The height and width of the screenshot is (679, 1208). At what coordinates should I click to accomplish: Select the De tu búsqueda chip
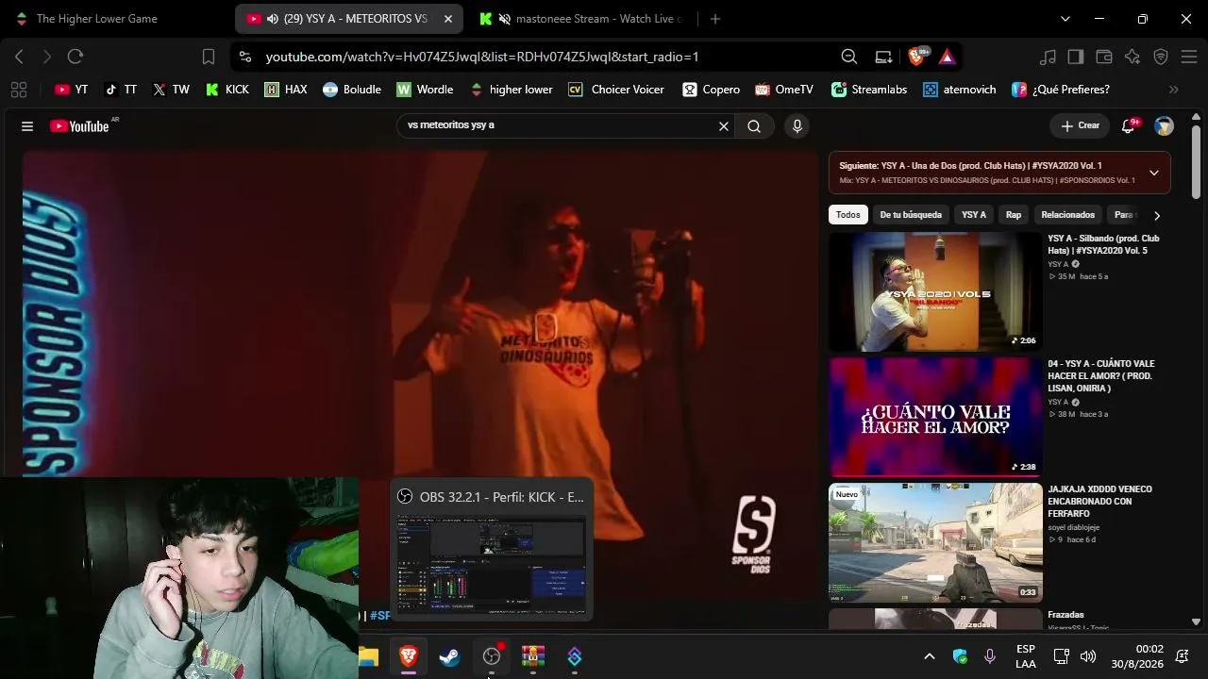(x=911, y=215)
